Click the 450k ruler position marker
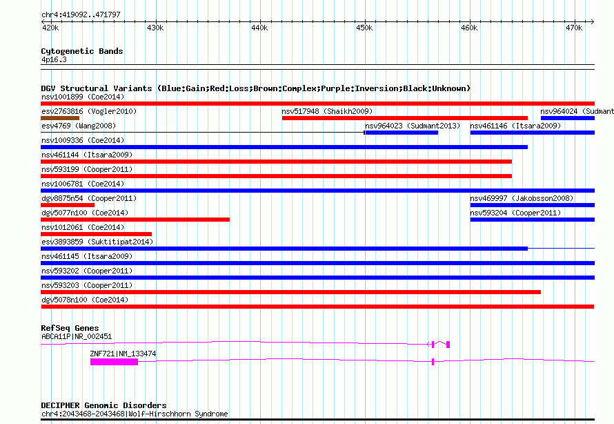Image resolution: width=614 pixels, height=424 pixels. 364,28
